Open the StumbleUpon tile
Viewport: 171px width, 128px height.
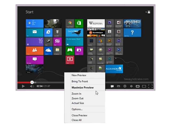(96, 33)
